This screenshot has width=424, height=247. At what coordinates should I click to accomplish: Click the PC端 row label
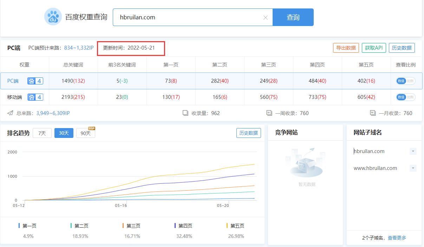13,81
